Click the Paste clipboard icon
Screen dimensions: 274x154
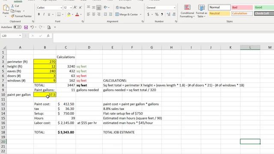click(6, 8)
